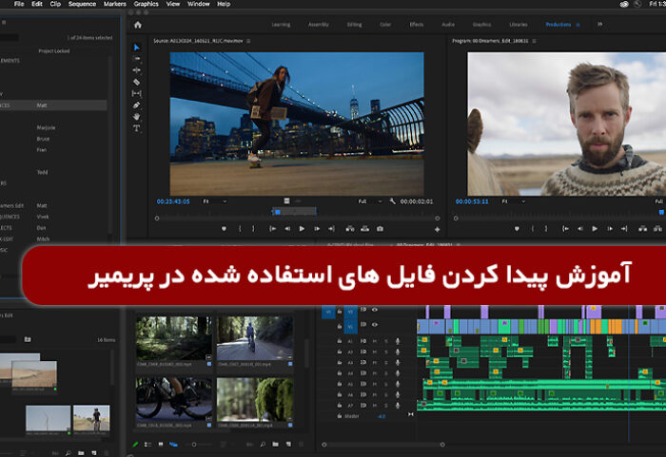Screen dimensions: 666x457
Task: Play the Program monitor sequence
Action: click(x=595, y=229)
